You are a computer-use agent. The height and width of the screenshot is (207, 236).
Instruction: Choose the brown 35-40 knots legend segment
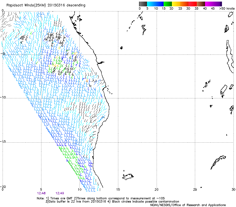pyautogui.click(x=201, y=4)
